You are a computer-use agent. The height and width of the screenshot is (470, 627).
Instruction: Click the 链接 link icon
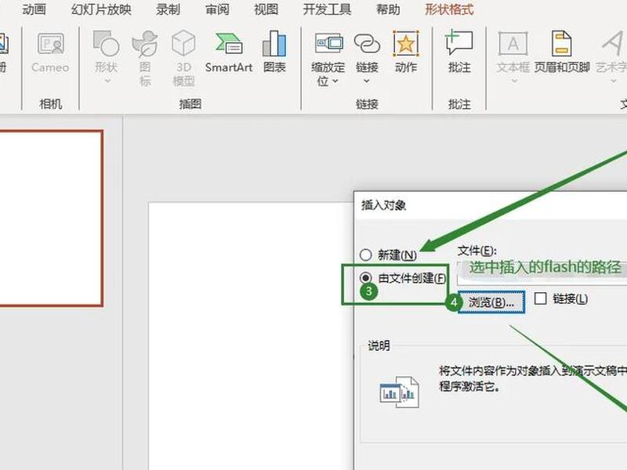click(x=367, y=44)
